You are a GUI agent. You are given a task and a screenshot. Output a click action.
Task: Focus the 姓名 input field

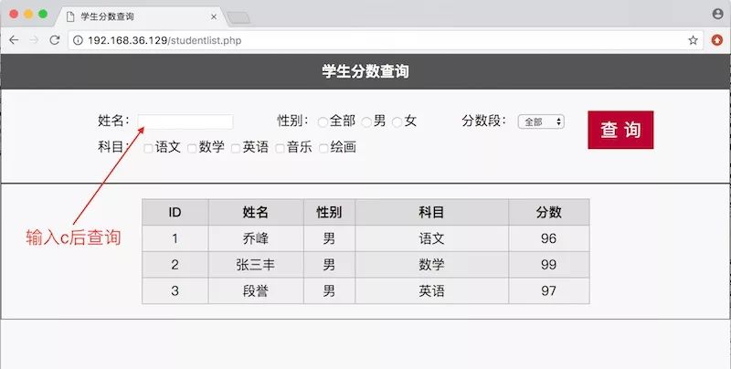185,121
